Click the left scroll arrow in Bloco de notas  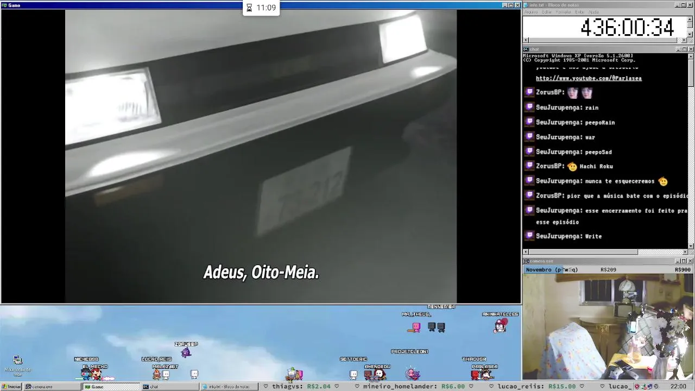[526, 40]
